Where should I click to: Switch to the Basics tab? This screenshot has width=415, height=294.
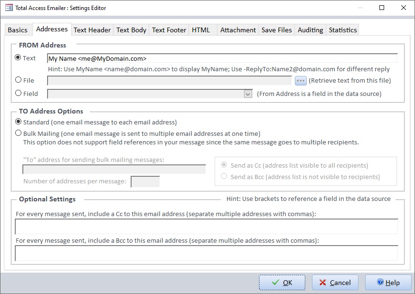(18, 30)
